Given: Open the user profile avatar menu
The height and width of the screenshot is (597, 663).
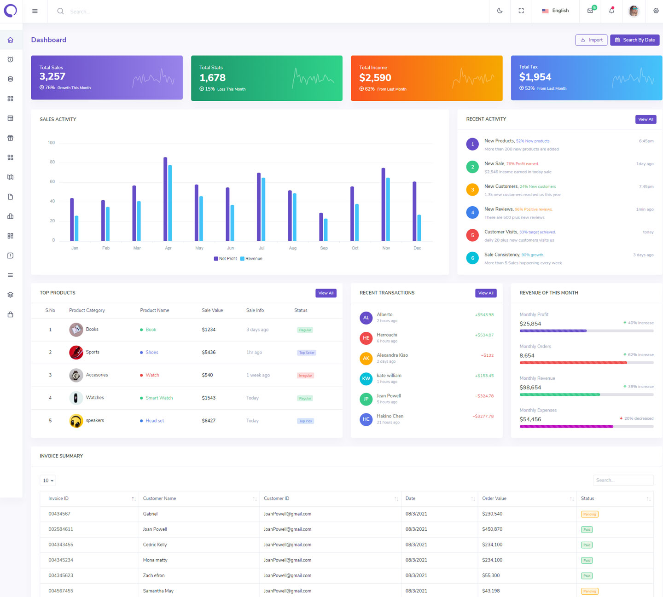Looking at the screenshot, I should click(634, 11).
